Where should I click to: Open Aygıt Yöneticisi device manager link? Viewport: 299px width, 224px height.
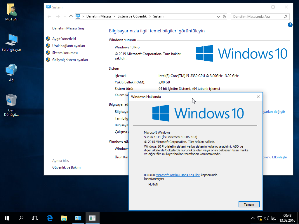(x=64, y=39)
